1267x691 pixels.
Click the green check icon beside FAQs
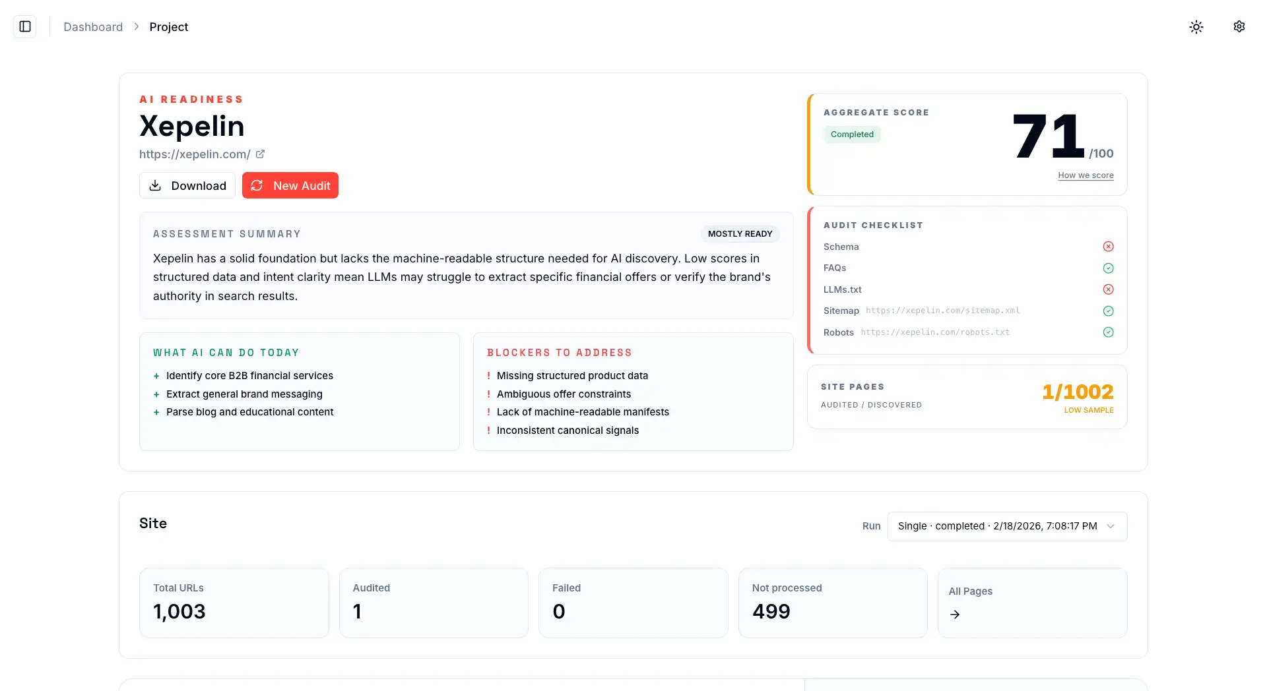pyautogui.click(x=1108, y=268)
